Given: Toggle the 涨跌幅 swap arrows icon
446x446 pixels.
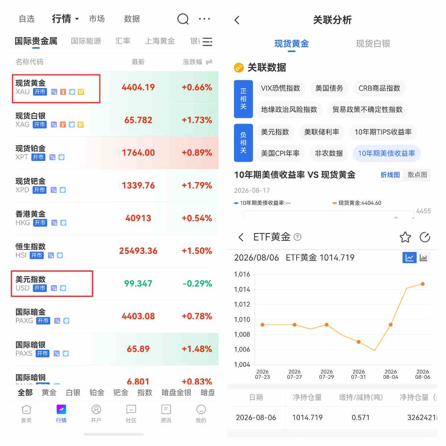Looking at the screenshot, I should click(x=209, y=62).
